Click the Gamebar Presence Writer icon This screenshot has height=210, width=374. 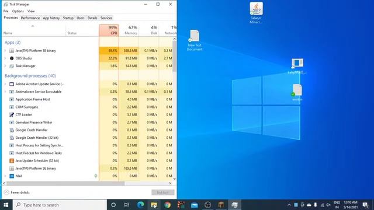pos(12,123)
